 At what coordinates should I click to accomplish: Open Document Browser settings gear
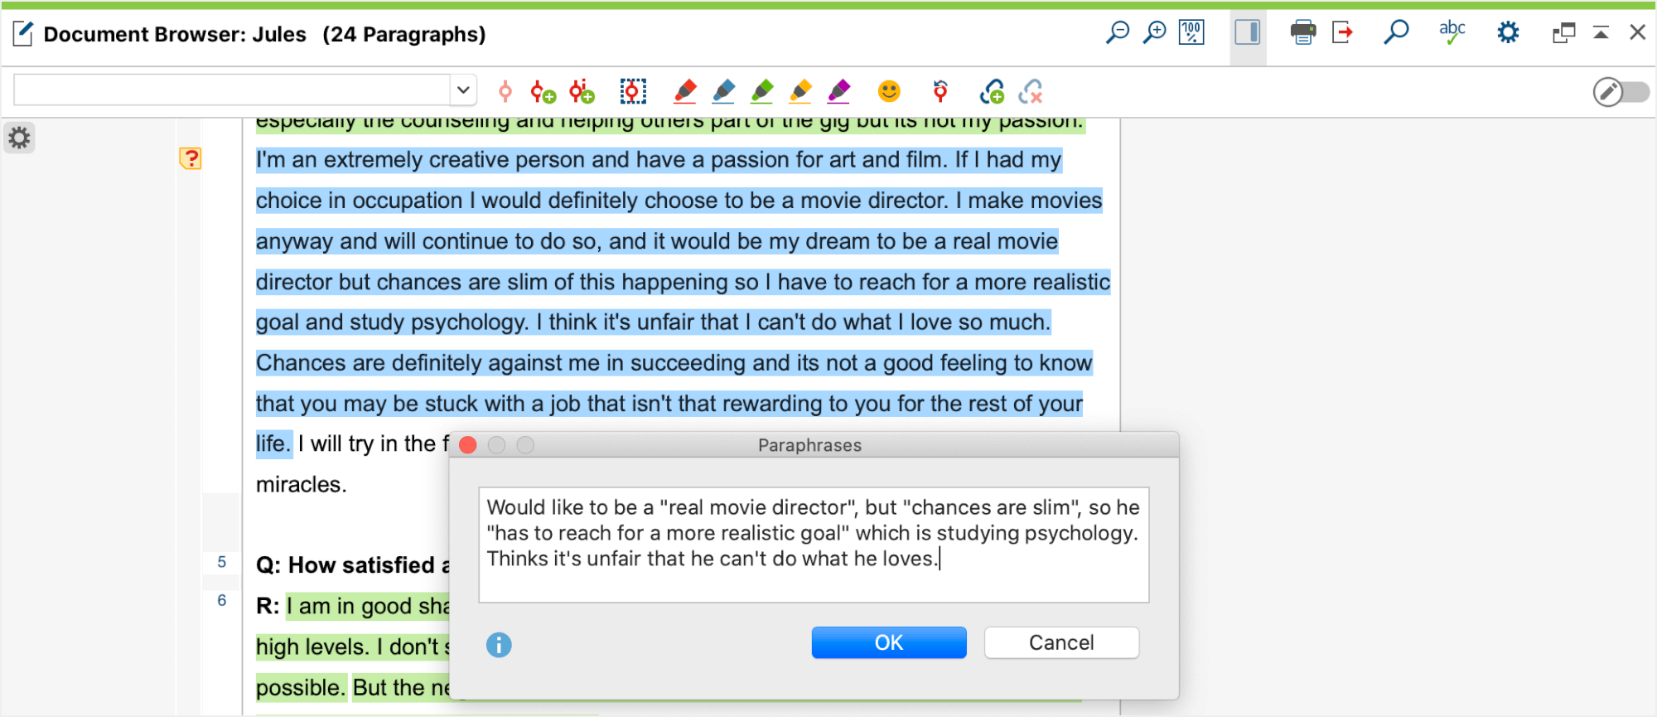coord(1508,33)
